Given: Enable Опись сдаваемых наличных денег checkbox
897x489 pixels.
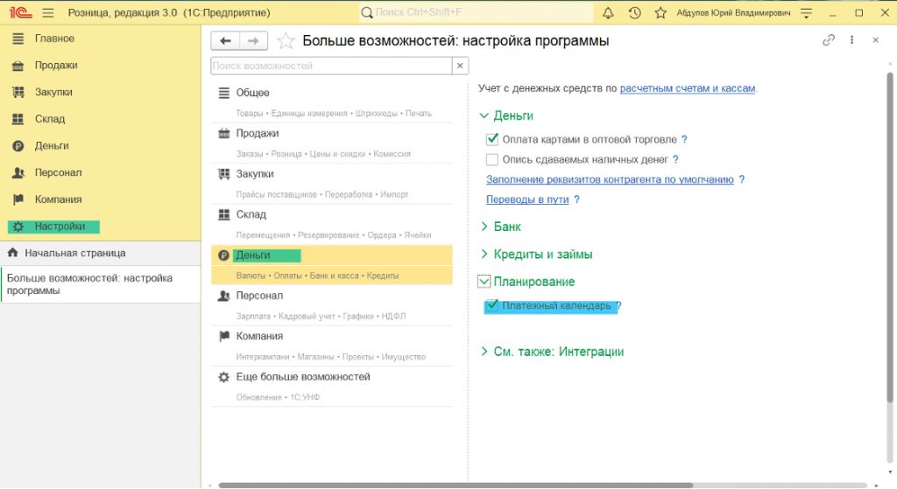Looking at the screenshot, I should pyautogui.click(x=492, y=159).
